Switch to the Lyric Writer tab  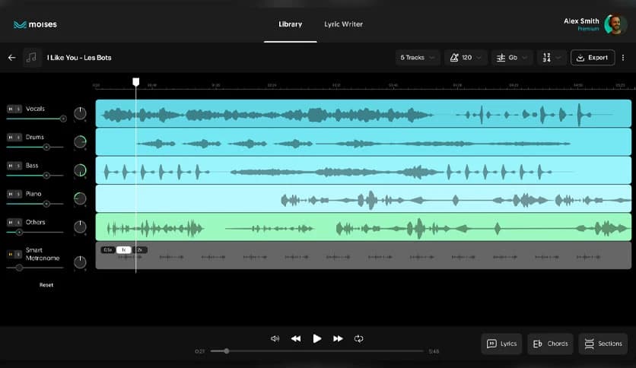pos(343,24)
